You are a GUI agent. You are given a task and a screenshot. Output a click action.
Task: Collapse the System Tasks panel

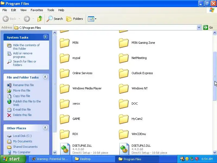[45, 37]
